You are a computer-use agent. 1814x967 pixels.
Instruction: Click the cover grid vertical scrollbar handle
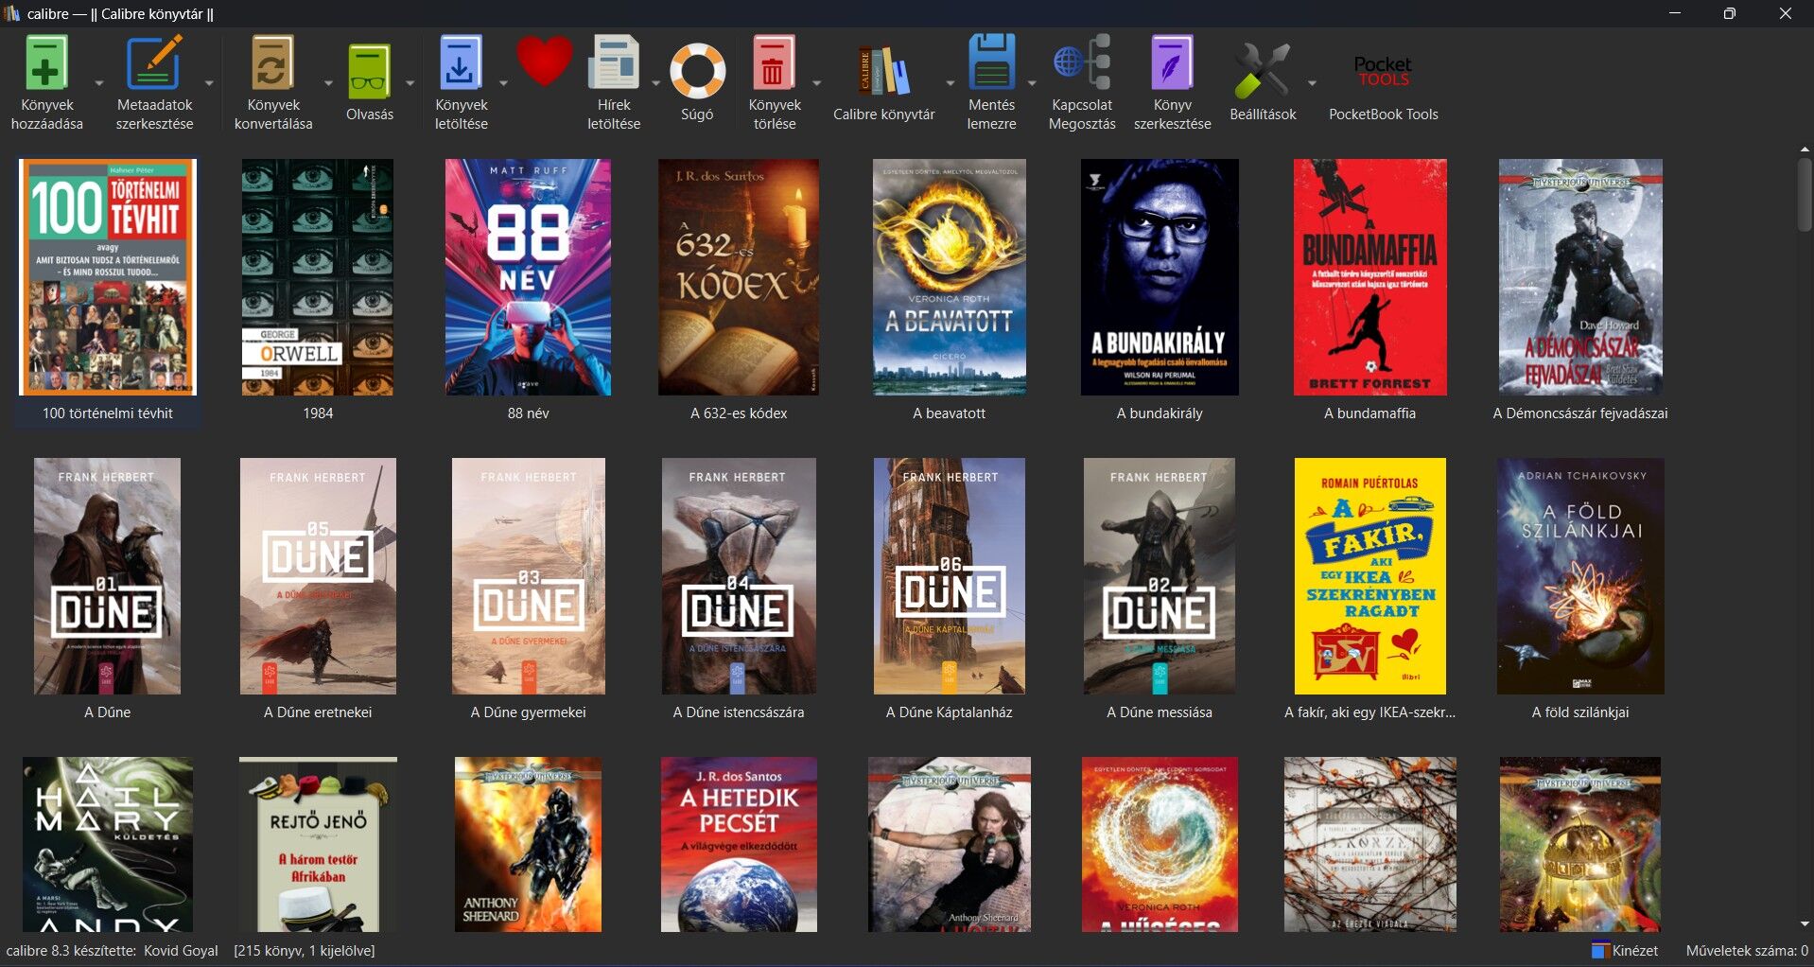coord(1805,195)
